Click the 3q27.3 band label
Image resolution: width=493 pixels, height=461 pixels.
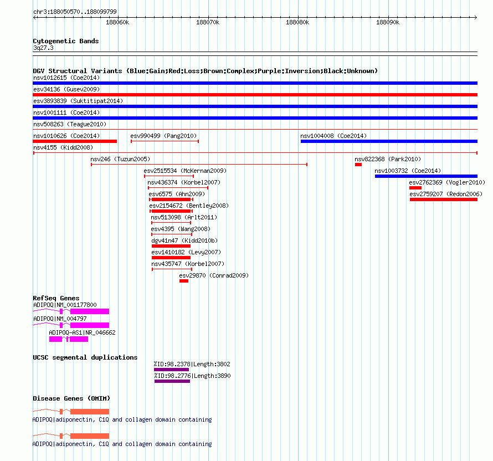coord(43,48)
